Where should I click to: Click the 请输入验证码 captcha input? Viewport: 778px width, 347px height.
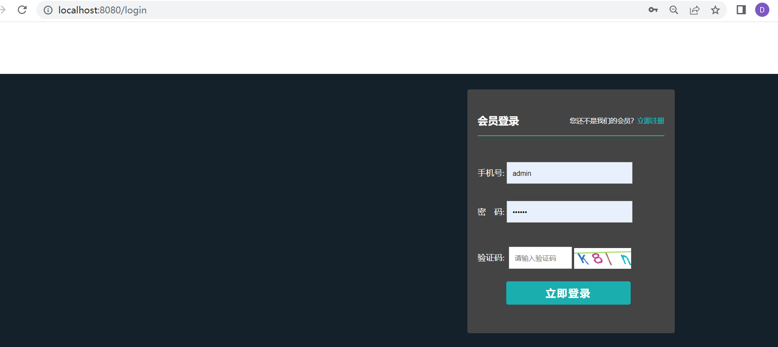540,258
